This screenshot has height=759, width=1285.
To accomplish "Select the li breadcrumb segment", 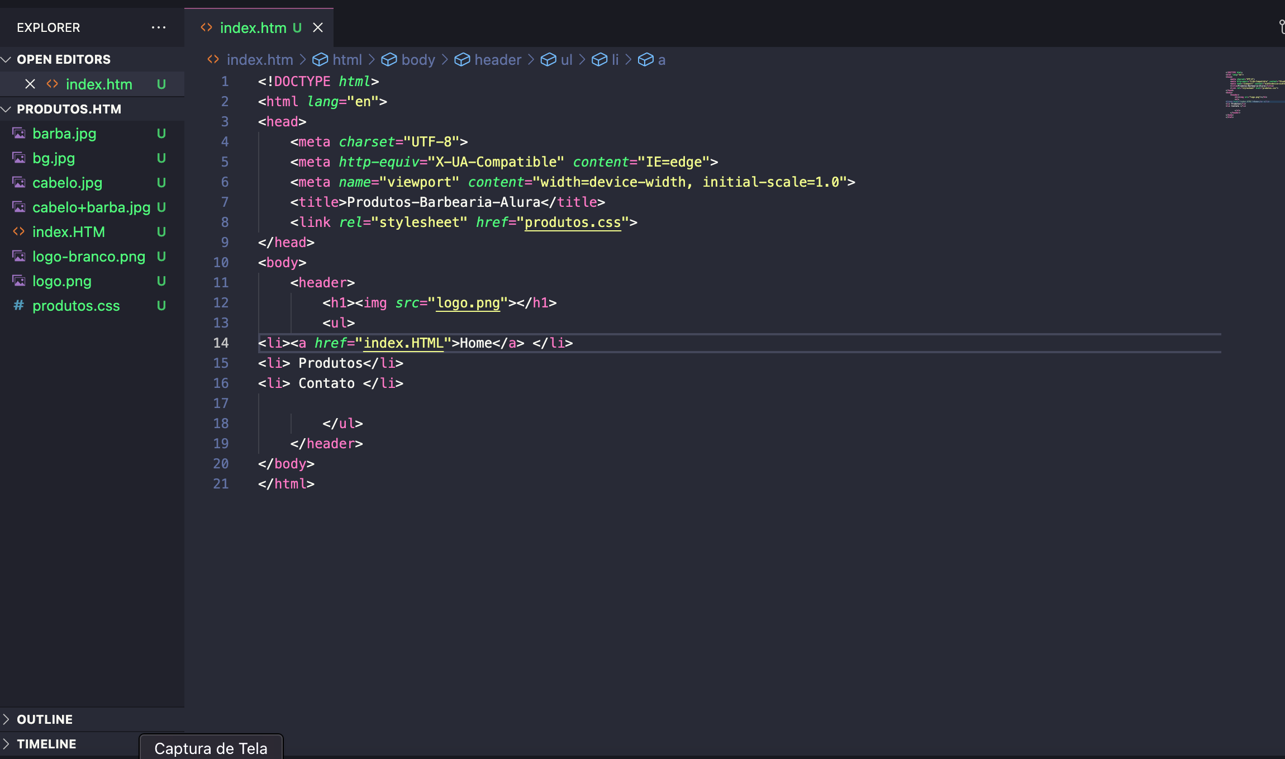I will [x=615, y=60].
